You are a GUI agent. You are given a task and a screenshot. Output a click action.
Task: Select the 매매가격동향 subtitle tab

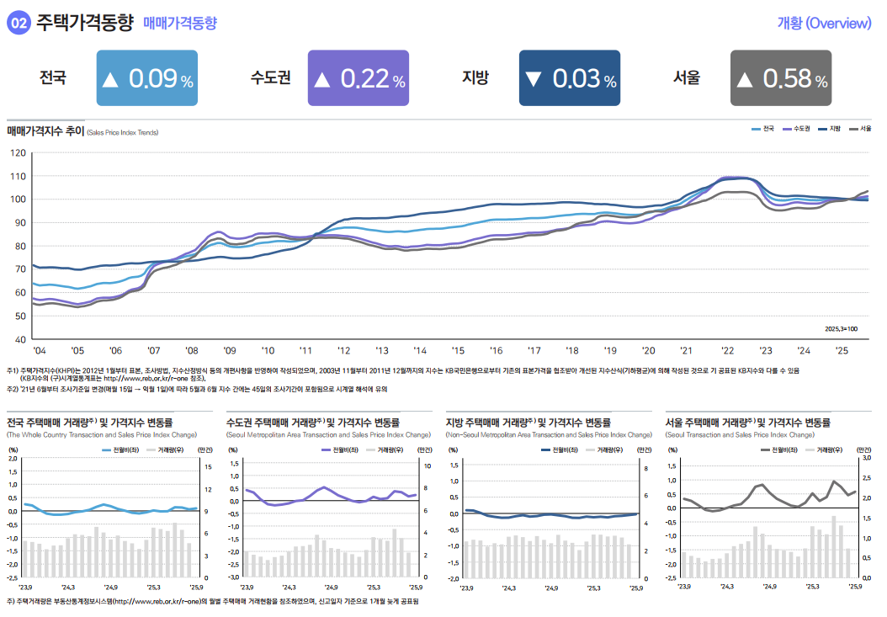[x=180, y=24]
